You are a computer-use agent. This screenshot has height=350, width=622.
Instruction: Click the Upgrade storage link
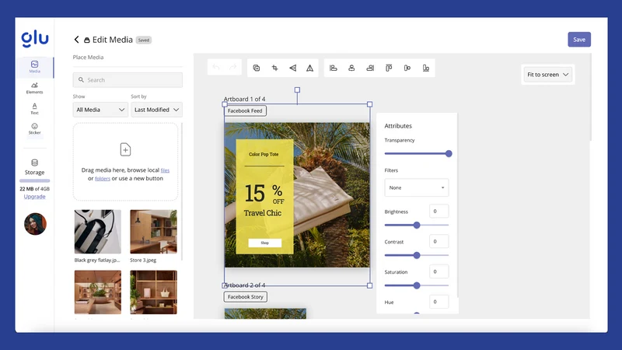(x=34, y=197)
